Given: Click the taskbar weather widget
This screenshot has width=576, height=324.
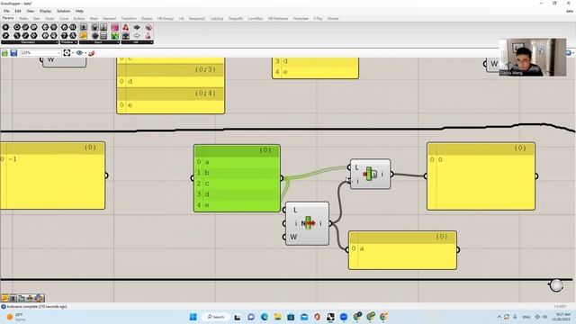Looking at the screenshot, I should coord(15,317).
